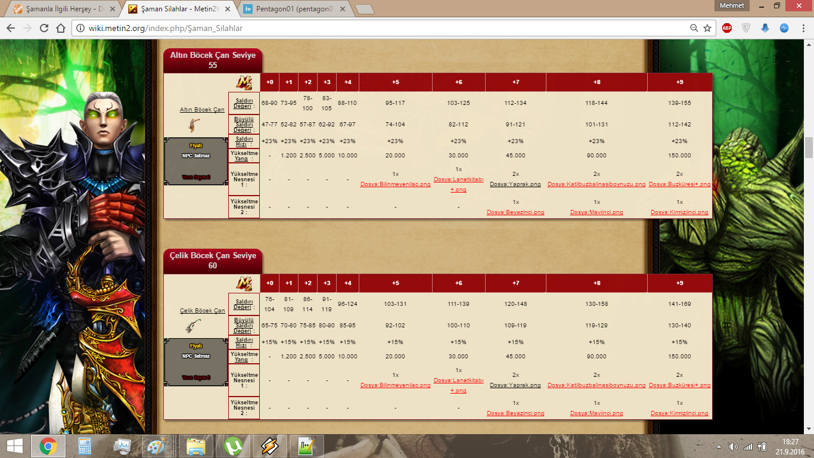This screenshot has height=458, width=814.
Task: Reload the current page
Action: coord(44,28)
